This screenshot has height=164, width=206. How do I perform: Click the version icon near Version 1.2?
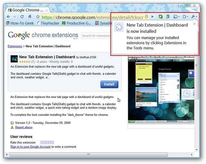point(12,123)
